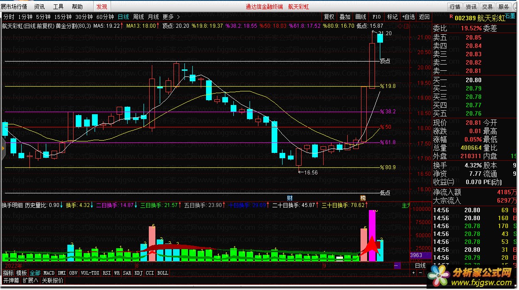The height and width of the screenshot is (290, 519).
Task: Switch to the MACD indicator
Action: point(49,273)
